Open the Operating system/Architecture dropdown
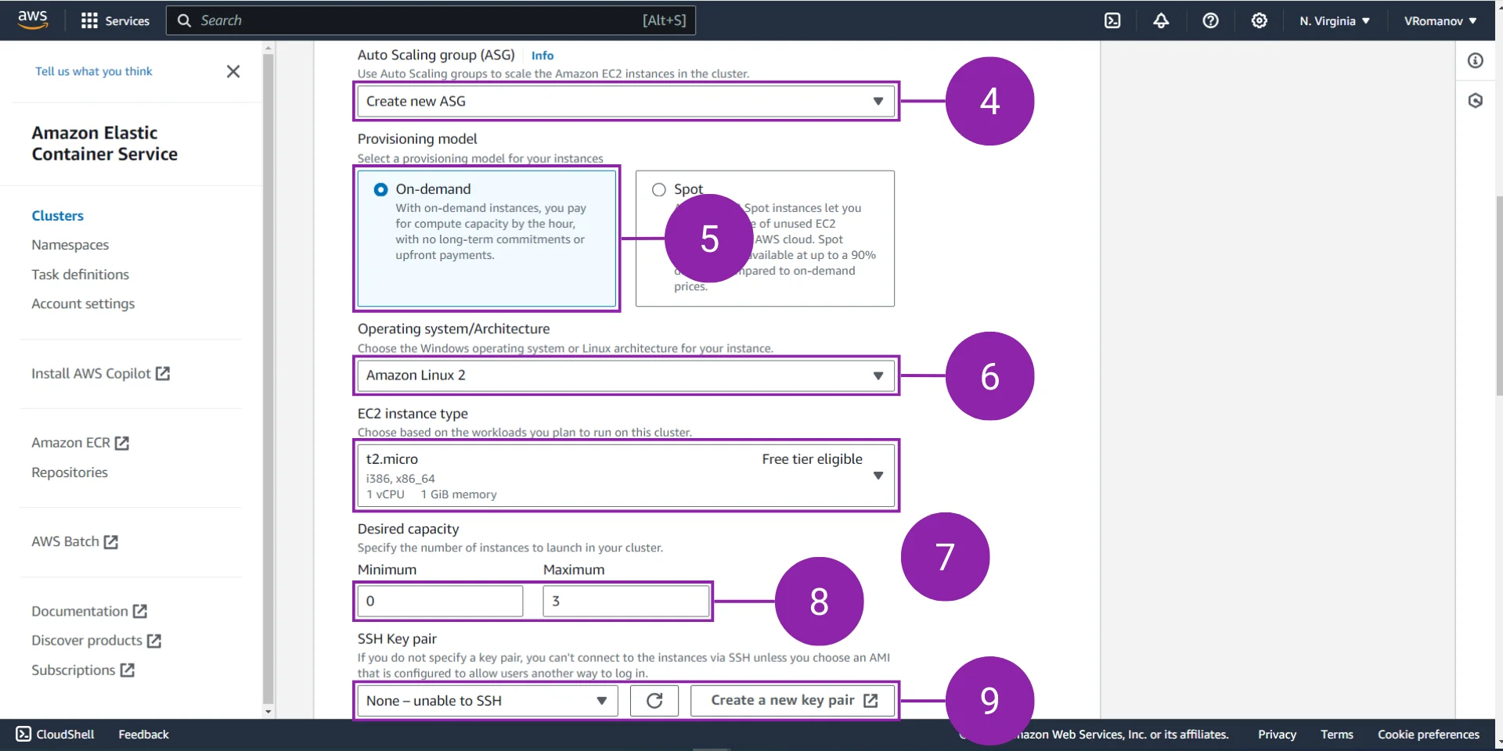This screenshot has height=751, width=1503. coord(625,375)
